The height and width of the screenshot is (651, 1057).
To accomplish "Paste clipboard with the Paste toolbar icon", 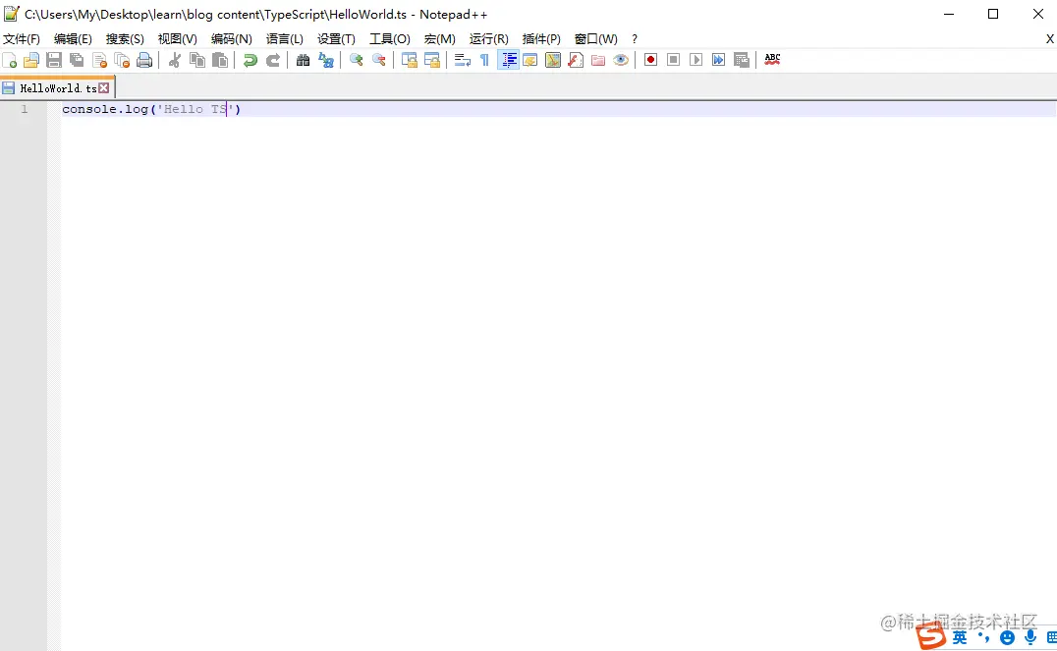I will (220, 60).
